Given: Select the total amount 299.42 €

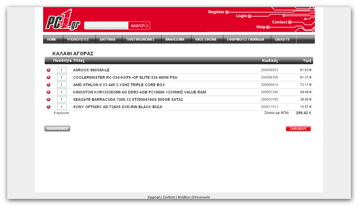Looking at the screenshot, I should click(x=303, y=113).
